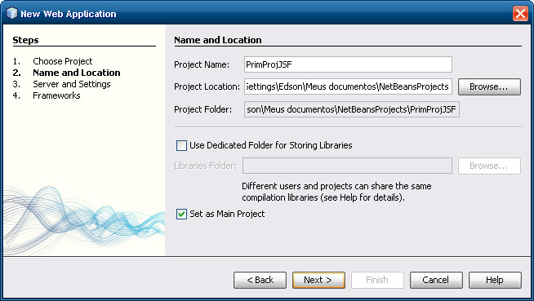The width and height of the screenshot is (534, 301).
Task: Select the Frameworks step in Steps list
Action: [x=56, y=95]
